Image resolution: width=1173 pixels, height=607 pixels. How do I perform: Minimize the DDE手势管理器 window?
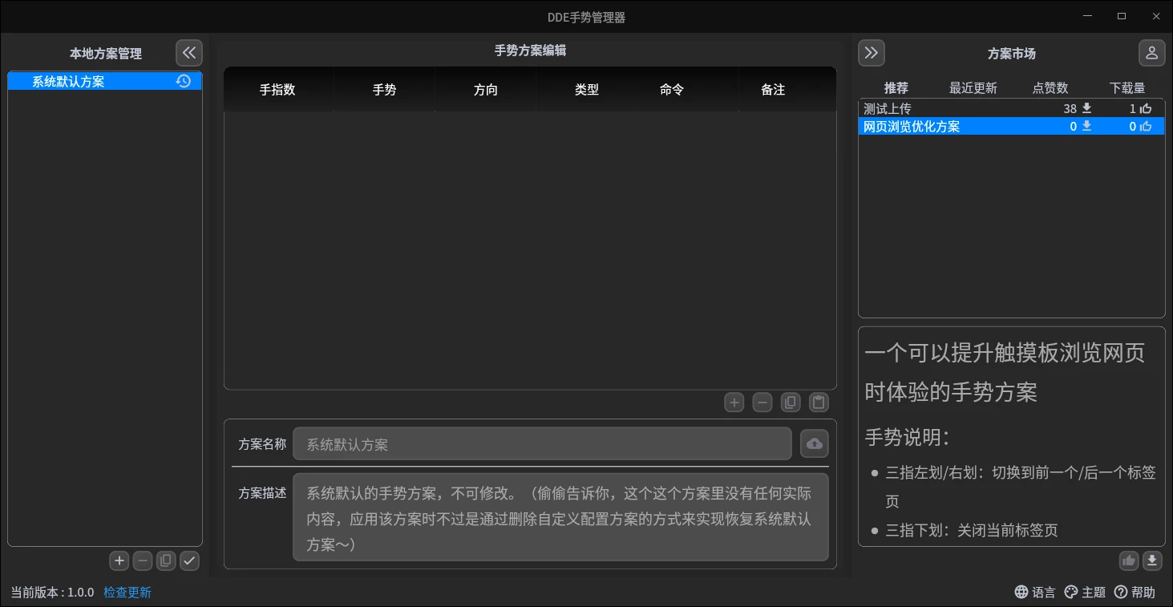click(x=1088, y=16)
